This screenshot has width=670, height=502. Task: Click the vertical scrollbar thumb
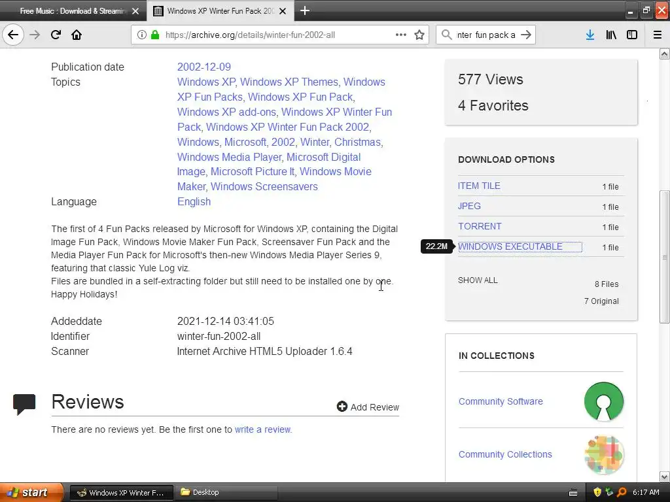point(665,256)
